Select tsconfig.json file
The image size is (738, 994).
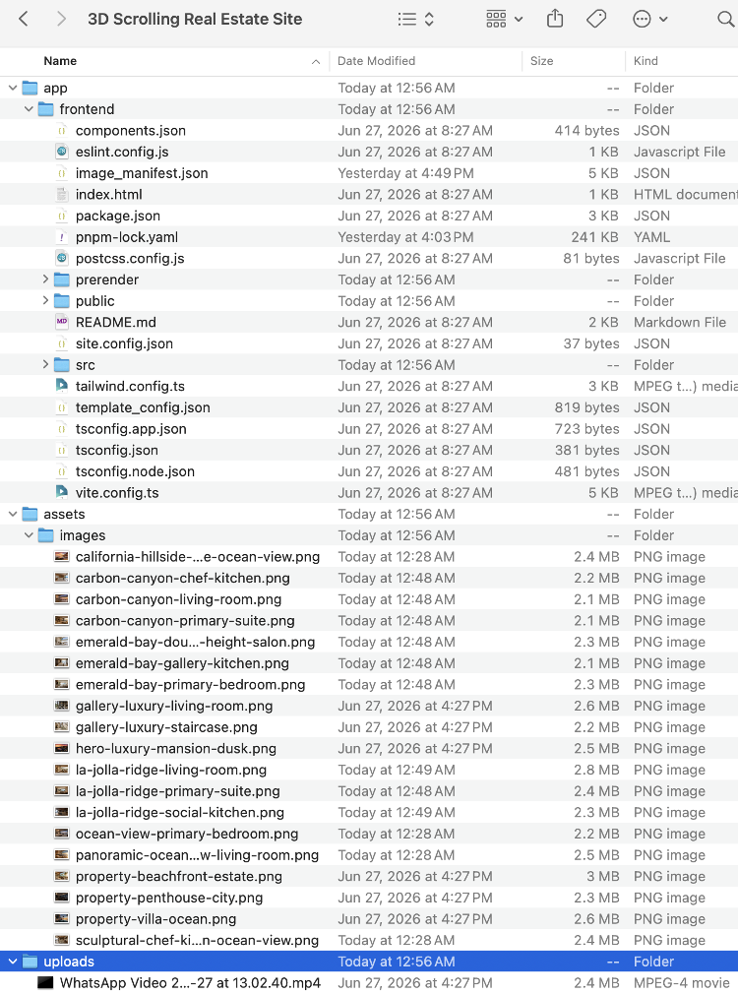117,450
